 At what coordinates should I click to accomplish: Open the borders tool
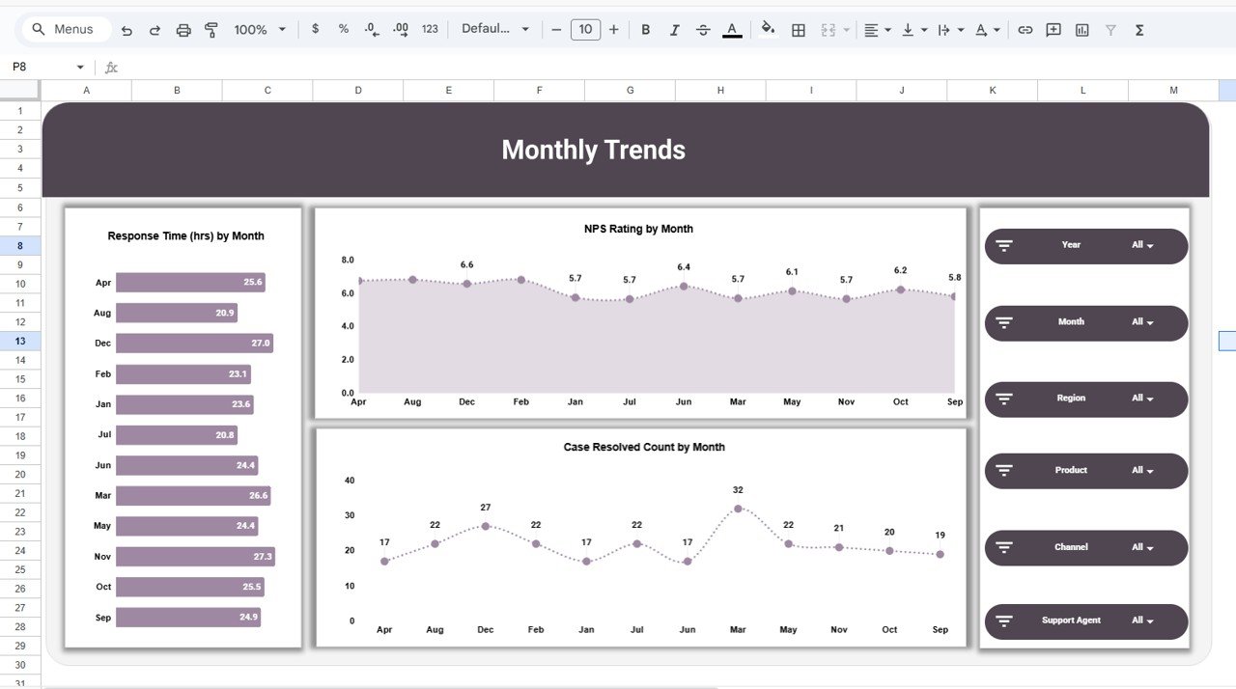point(798,29)
